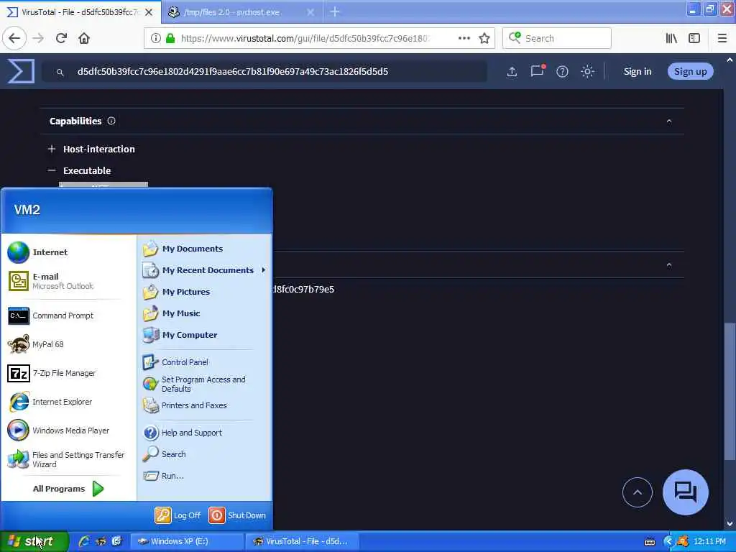Open VirusTotal notifications icon

(538, 71)
